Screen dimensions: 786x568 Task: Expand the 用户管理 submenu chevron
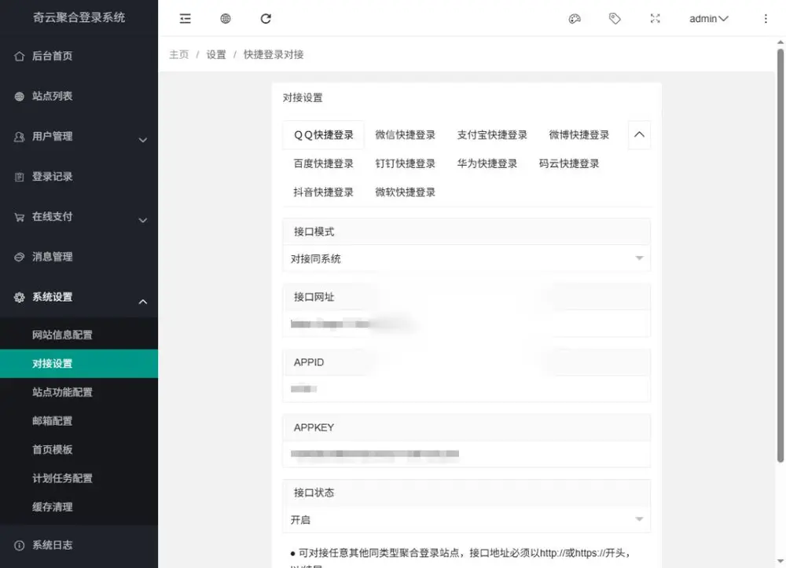click(x=143, y=140)
